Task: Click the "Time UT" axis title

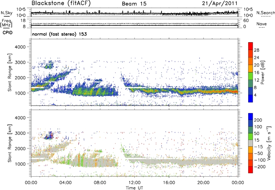Action: 134,188
